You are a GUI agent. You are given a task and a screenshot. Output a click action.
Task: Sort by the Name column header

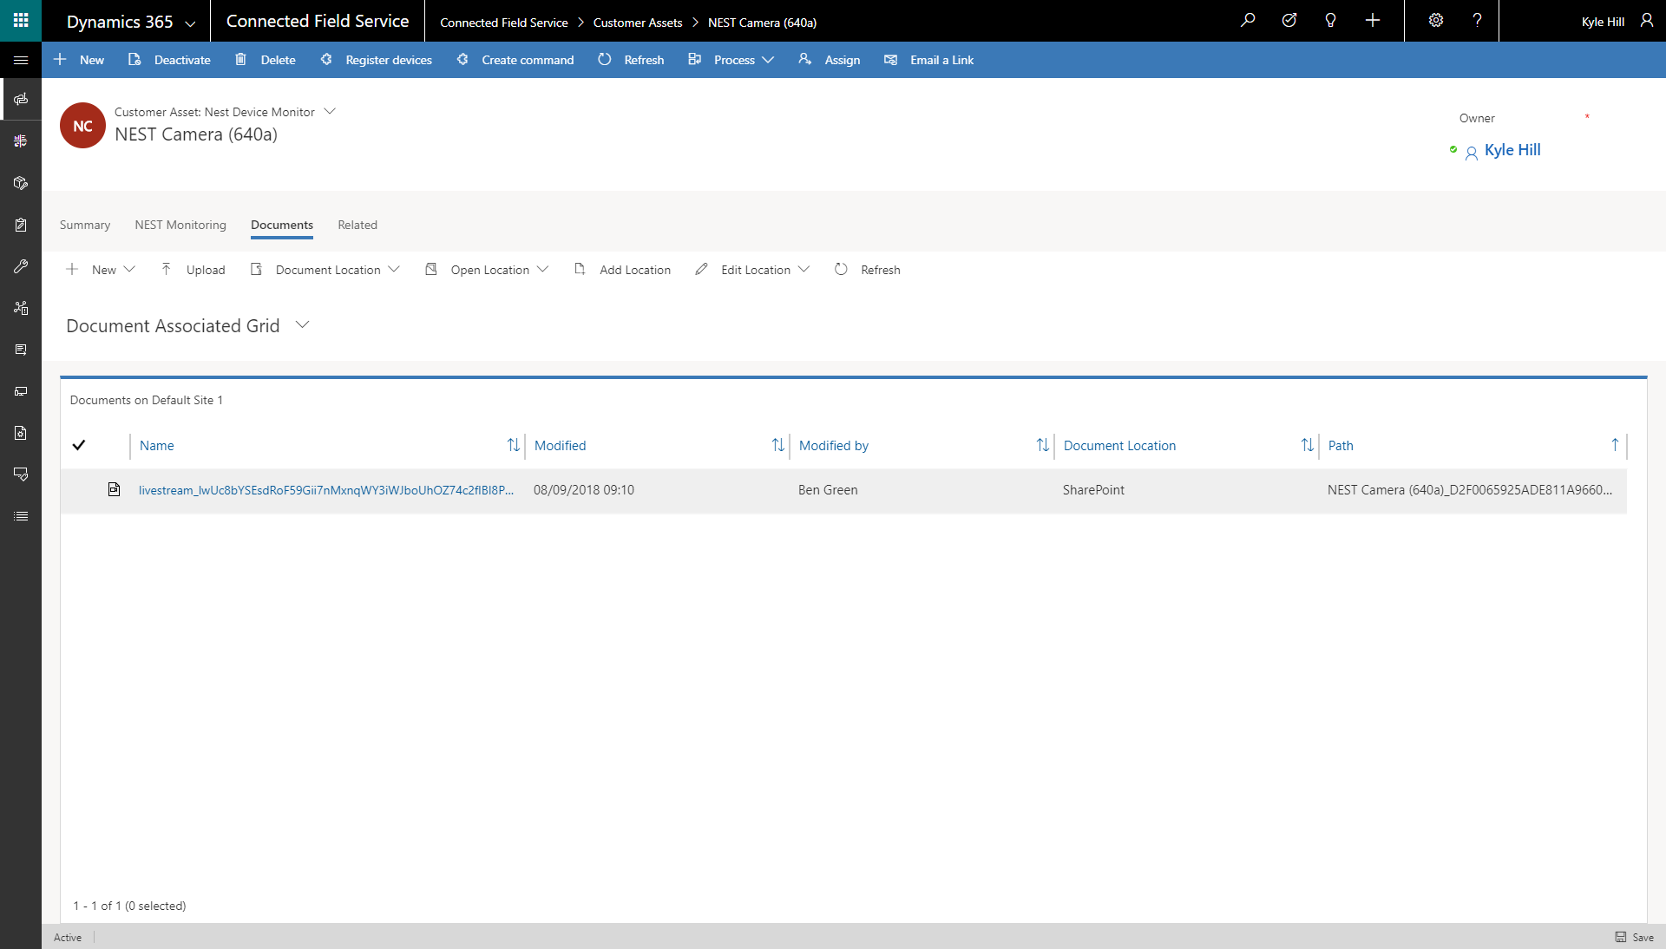(x=157, y=445)
